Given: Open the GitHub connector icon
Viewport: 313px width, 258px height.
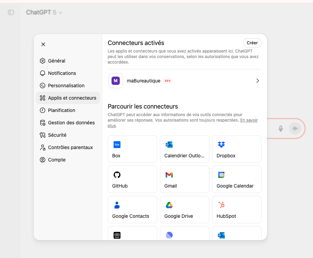Looking at the screenshot, I should [117, 175].
